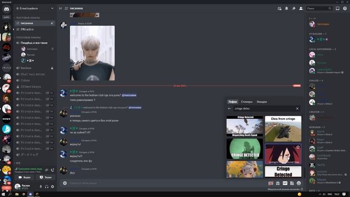
Task: Collapse the voice channels category
Action: tap(27, 37)
